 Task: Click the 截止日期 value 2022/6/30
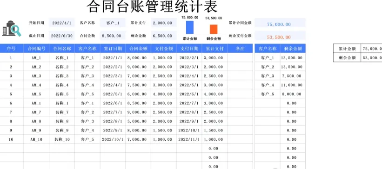(x=61, y=36)
